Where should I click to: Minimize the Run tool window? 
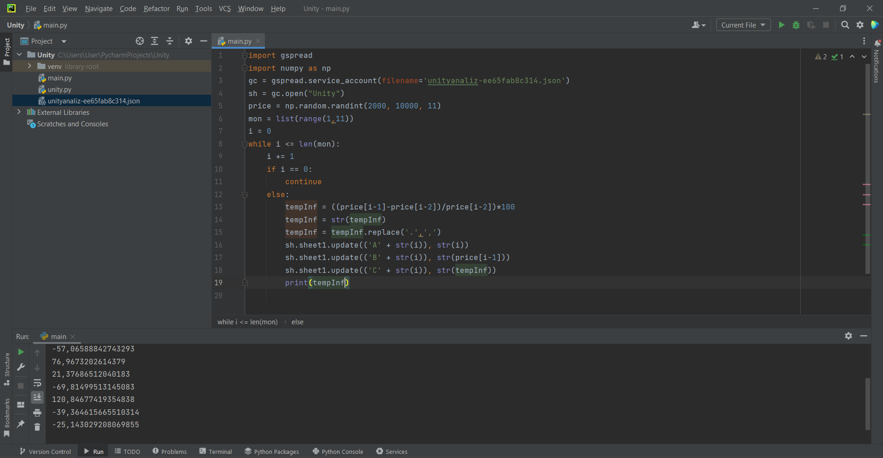(x=864, y=336)
